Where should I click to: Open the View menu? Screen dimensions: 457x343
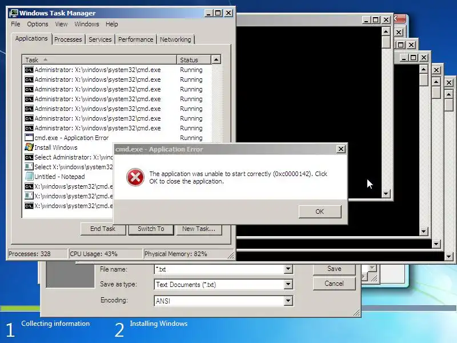pyautogui.click(x=61, y=24)
